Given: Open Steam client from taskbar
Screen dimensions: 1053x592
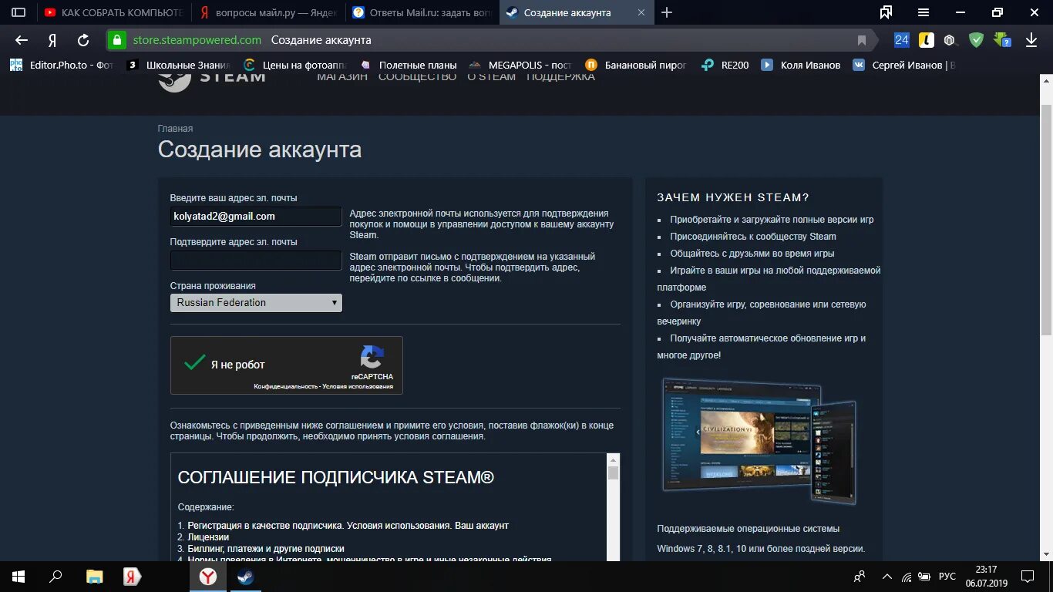Looking at the screenshot, I should [246, 577].
